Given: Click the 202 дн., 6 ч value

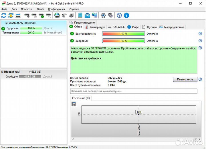Looking at the screenshot, I should point(115,78).
